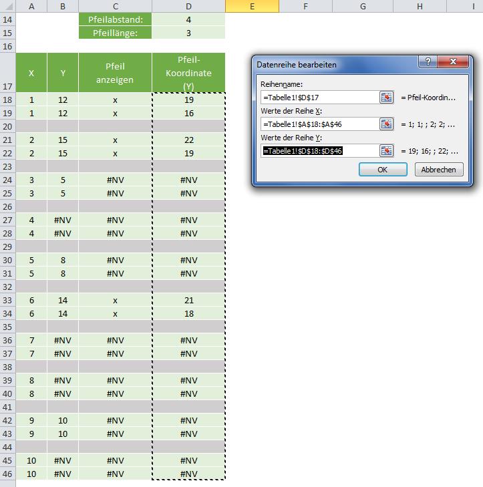Select column C header
This screenshot has height=487, width=483.
pyautogui.click(x=115, y=6)
